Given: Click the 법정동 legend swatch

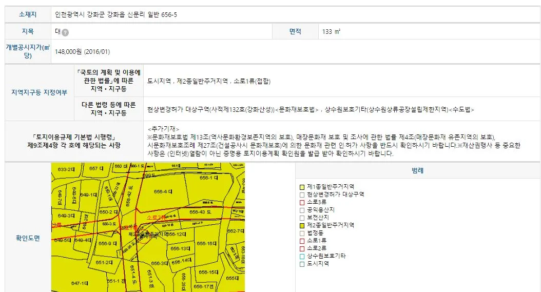Looking at the screenshot, I should click(302, 233).
